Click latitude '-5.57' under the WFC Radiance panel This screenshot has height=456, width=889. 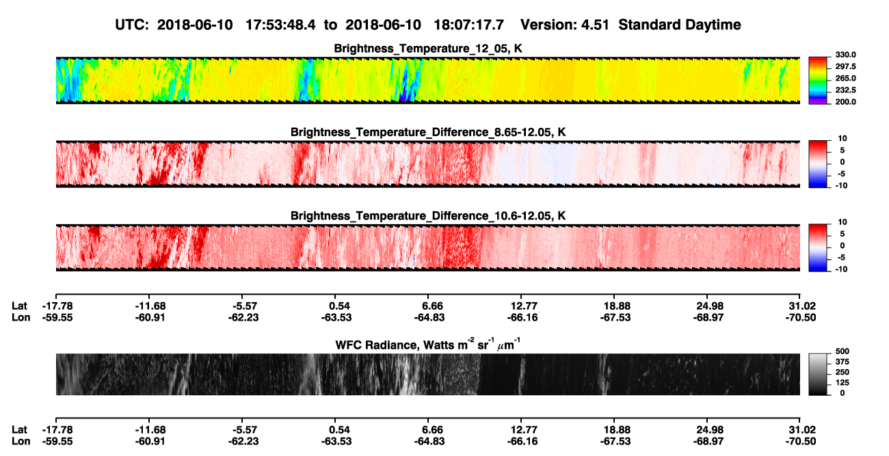point(244,429)
